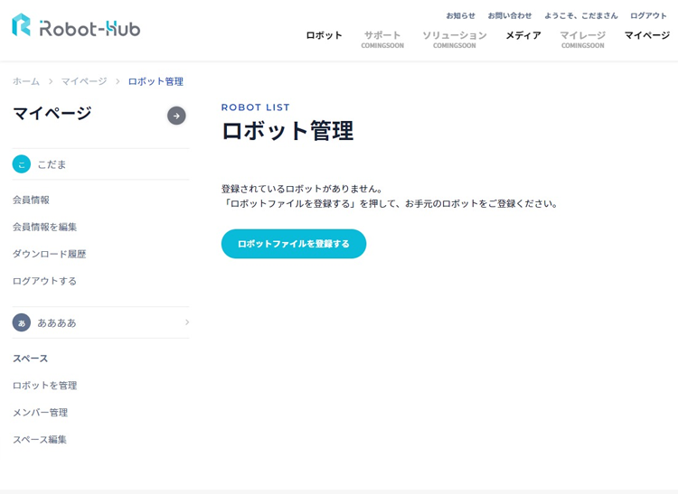
Task: Open マイページ in top navigation
Action: tap(647, 35)
